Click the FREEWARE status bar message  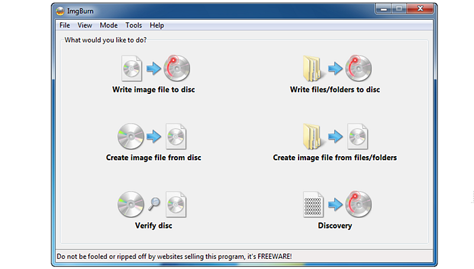pyautogui.click(x=174, y=256)
